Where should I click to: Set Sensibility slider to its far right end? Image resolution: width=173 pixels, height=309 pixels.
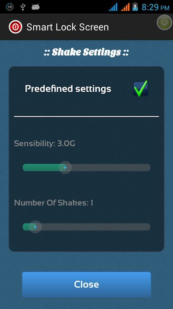(148, 168)
